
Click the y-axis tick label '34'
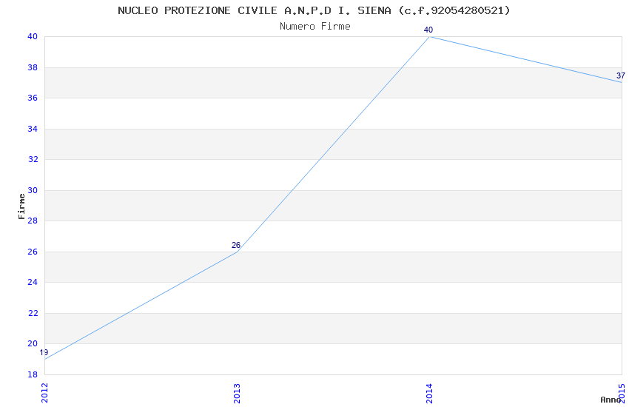pos(33,129)
